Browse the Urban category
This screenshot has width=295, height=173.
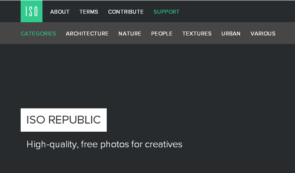[x=231, y=34]
